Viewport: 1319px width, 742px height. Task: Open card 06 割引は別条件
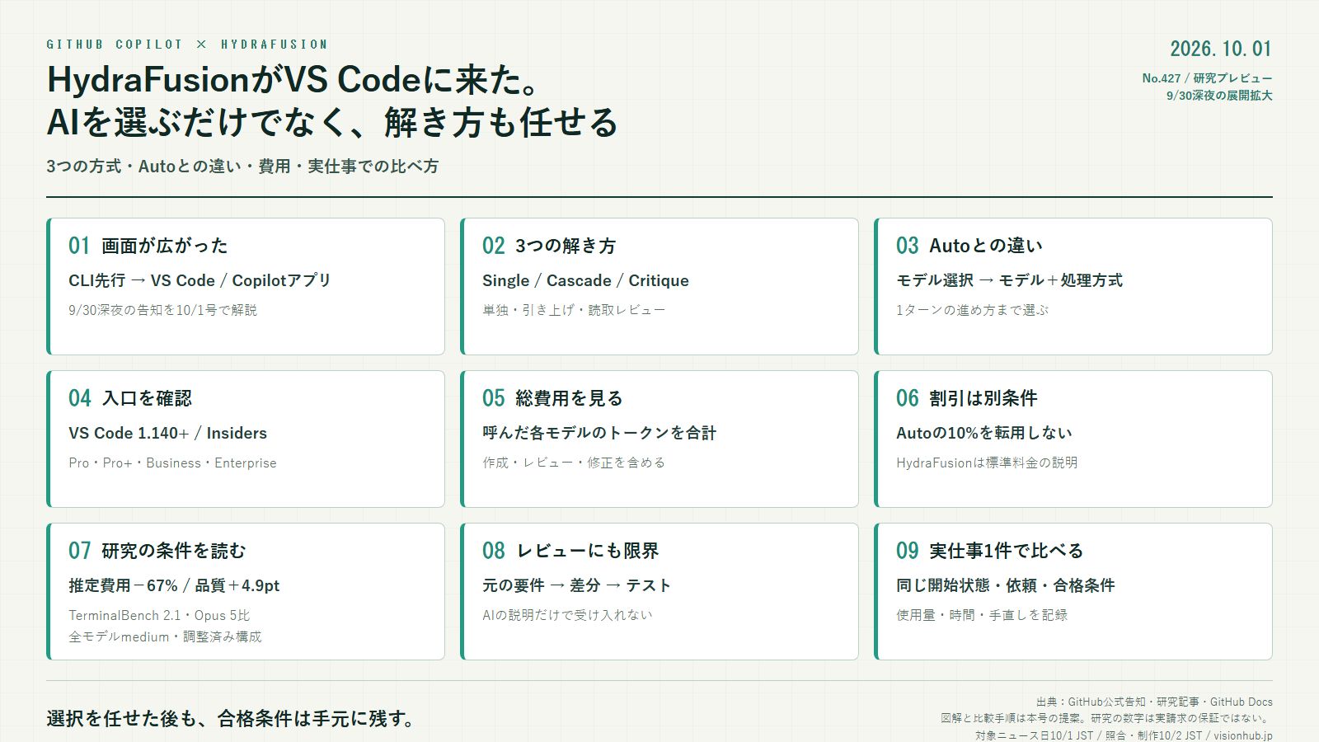pos(1073,439)
